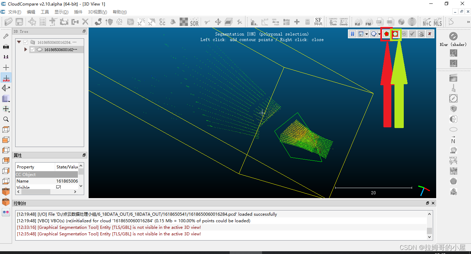Open the 工具 menu

45,12
